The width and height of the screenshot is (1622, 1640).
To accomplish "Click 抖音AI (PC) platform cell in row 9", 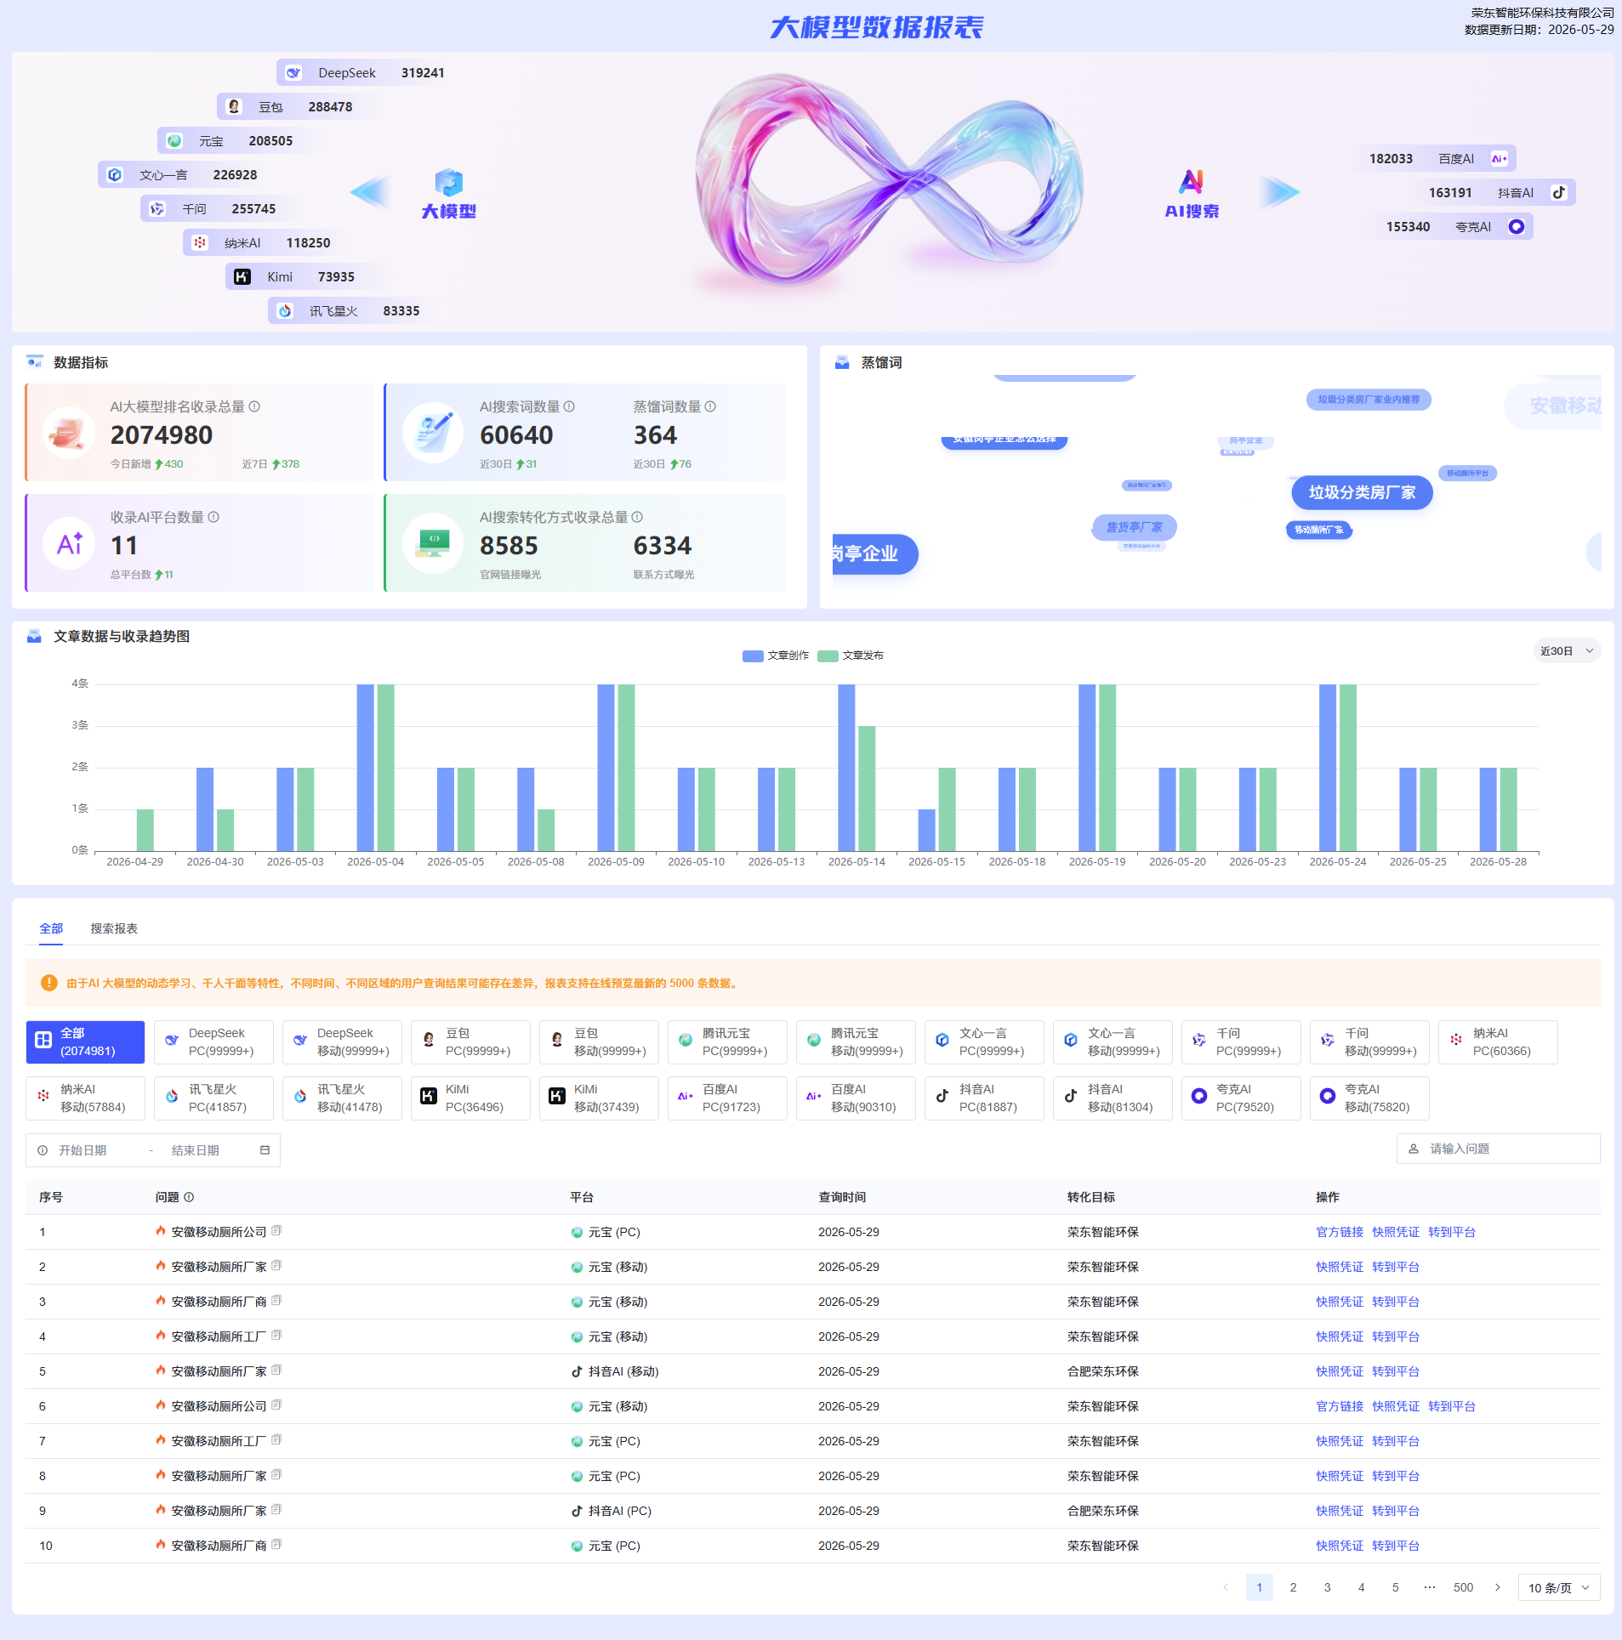I will pyautogui.click(x=611, y=1511).
